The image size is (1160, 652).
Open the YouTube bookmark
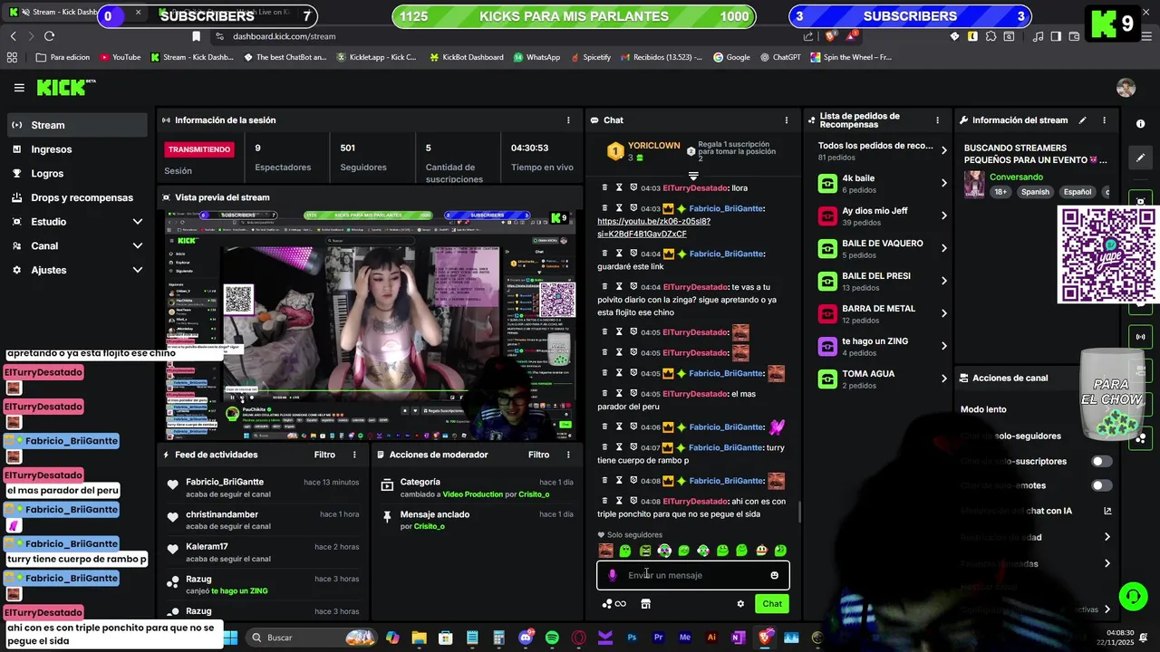[x=121, y=57]
